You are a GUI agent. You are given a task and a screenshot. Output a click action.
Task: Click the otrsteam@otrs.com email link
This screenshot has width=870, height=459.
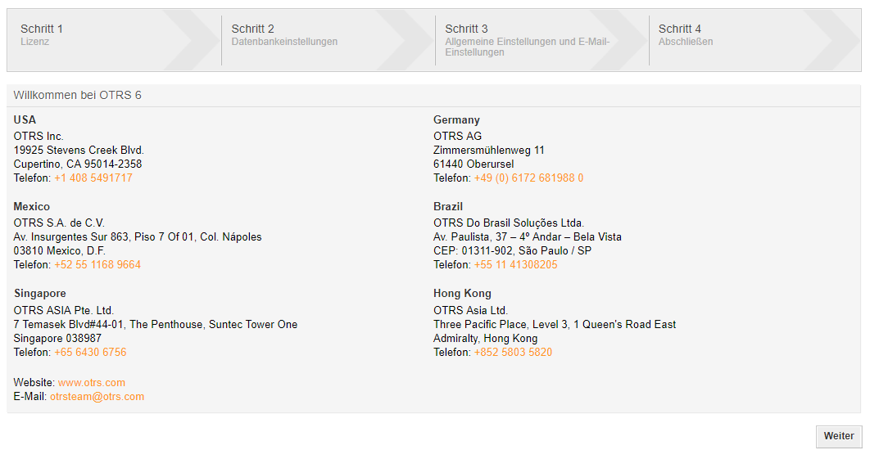(x=97, y=397)
